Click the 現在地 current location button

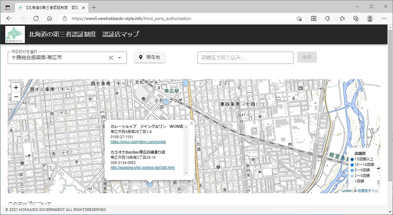(x=150, y=57)
